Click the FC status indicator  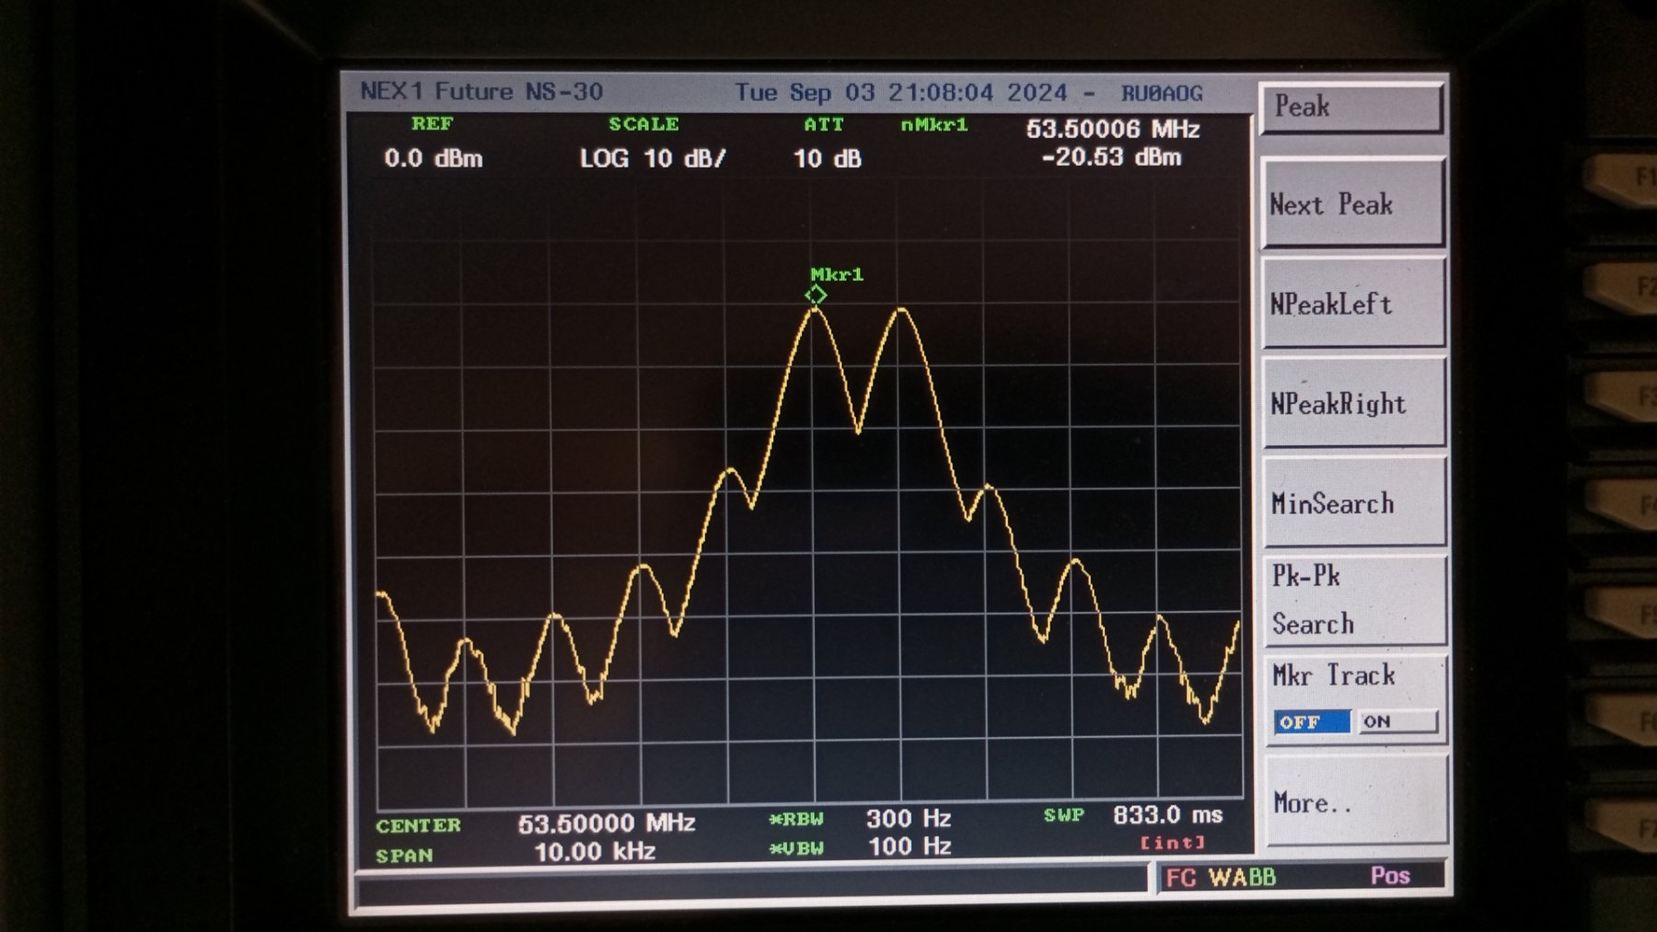click(1181, 878)
